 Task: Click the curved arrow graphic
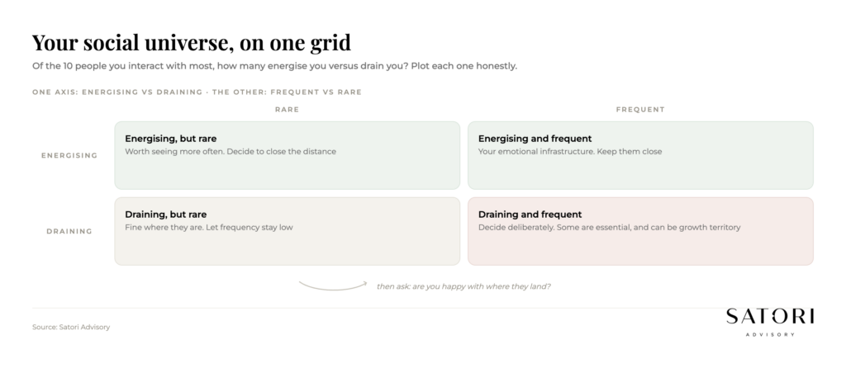(333, 285)
